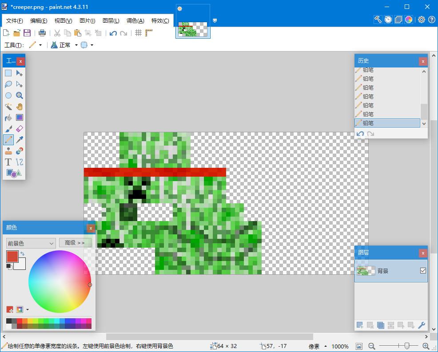Select the Recolor tool
Screen dimensions: 438x352
pyautogui.click(x=19, y=151)
